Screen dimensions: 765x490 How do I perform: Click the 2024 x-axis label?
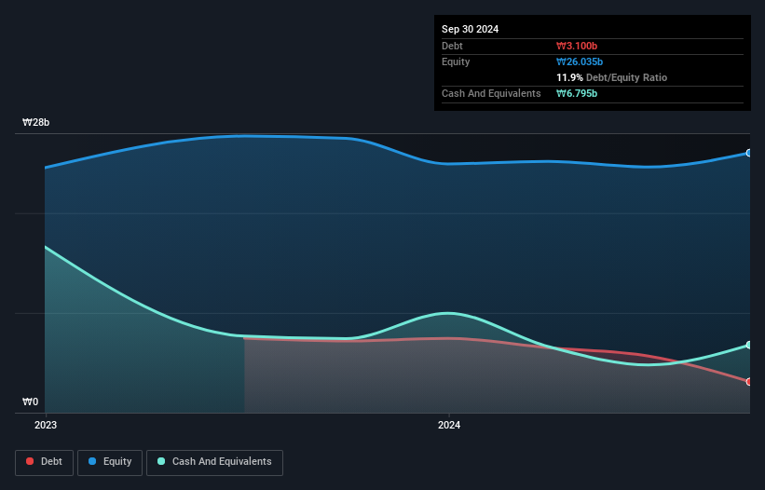point(449,425)
